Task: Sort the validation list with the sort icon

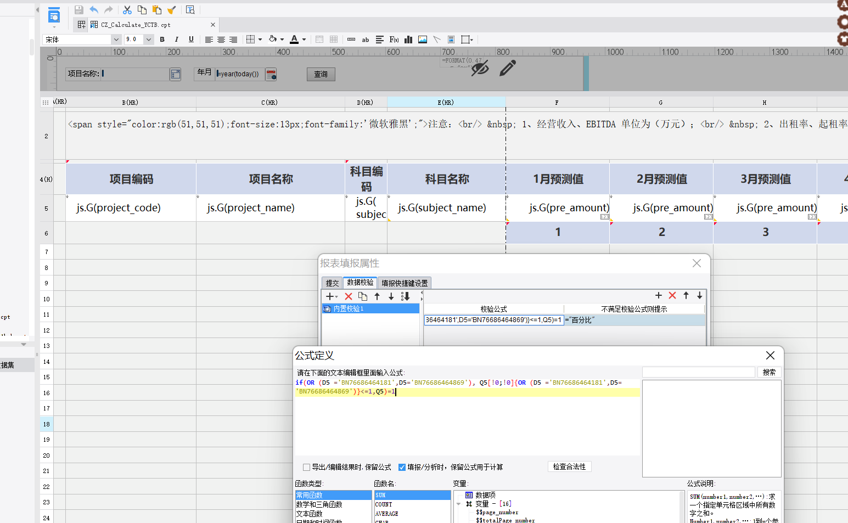Action: [x=406, y=296]
